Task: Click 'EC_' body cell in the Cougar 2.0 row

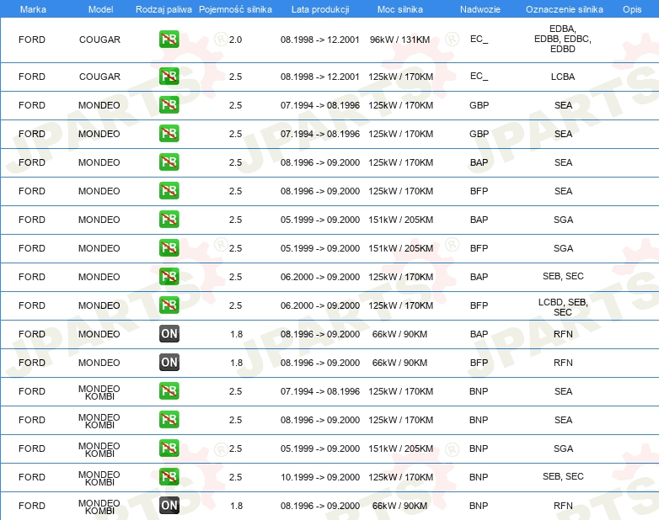Action: (480, 40)
